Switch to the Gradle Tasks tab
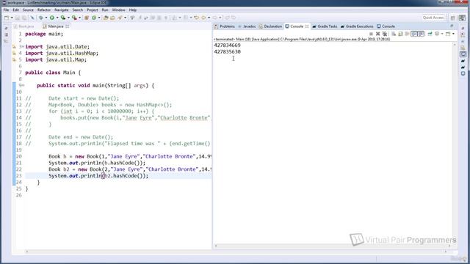The height and width of the screenshot is (264, 470). point(325,26)
